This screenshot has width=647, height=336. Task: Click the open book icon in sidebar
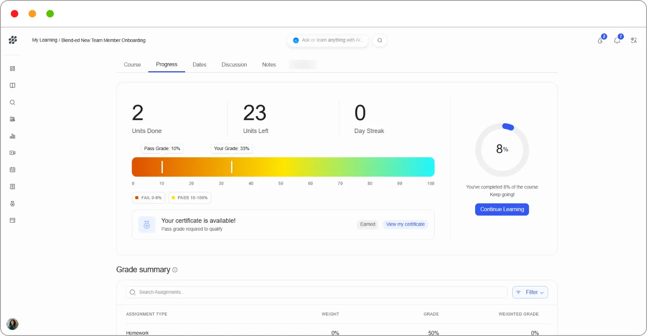[x=12, y=85]
